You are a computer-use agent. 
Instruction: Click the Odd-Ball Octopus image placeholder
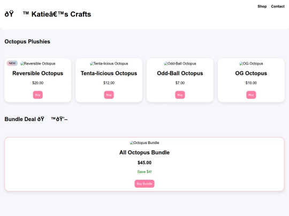(180, 63)
